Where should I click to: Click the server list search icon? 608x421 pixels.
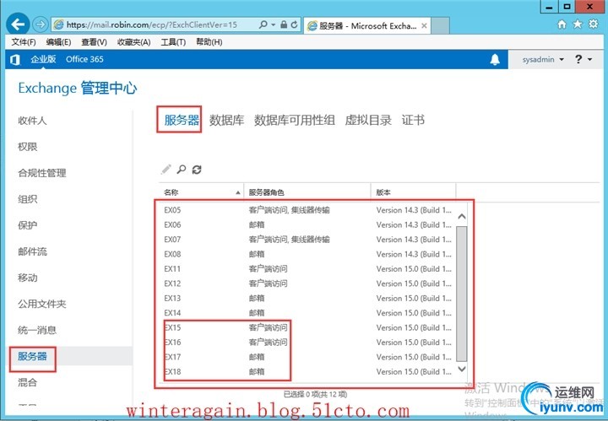(181, 170)
